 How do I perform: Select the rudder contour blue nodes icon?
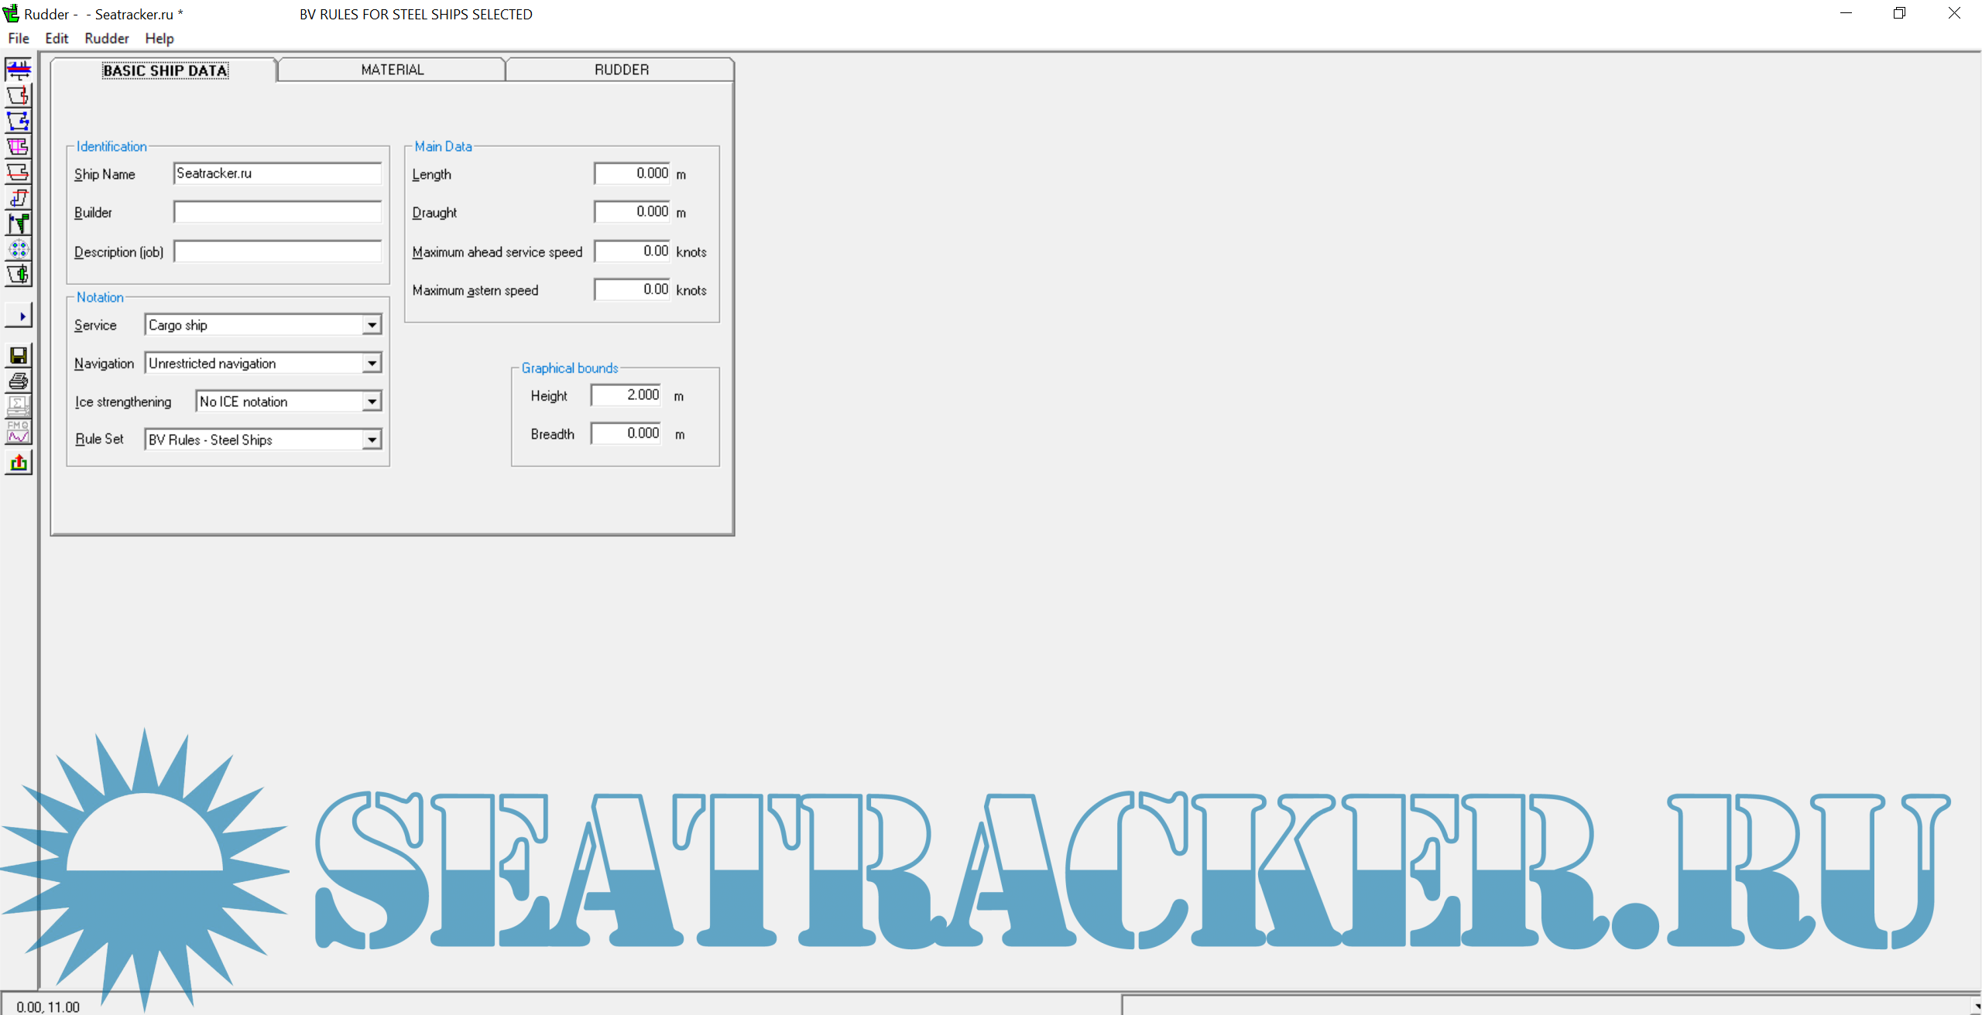point(19,121)
